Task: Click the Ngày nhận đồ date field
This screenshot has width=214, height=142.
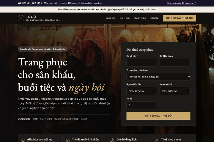Action: [142, 91]
